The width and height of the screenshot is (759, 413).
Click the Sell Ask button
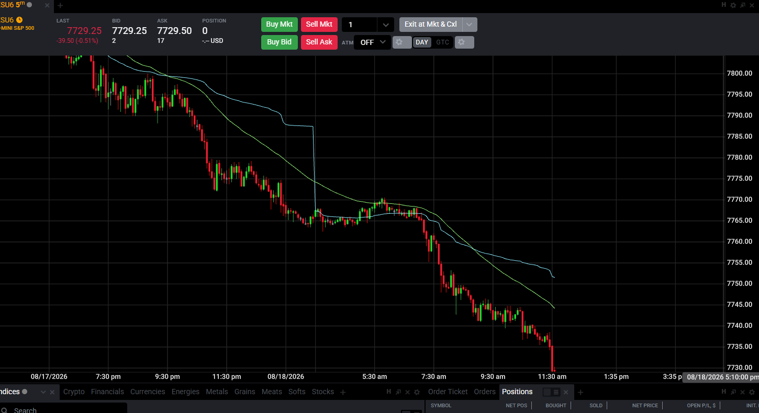319,42
